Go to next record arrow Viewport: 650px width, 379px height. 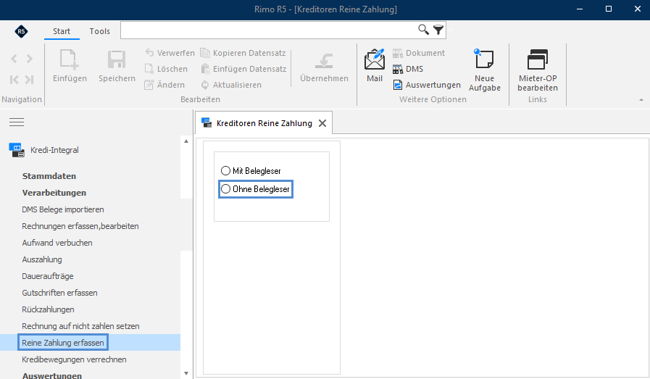pyautogui.click(x=30, y=59)
